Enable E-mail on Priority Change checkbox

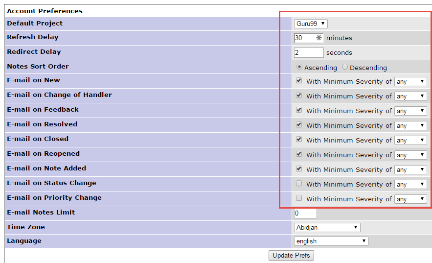299,198
